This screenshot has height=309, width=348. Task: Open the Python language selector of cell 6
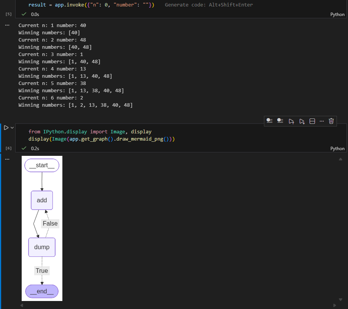[337, 148]
